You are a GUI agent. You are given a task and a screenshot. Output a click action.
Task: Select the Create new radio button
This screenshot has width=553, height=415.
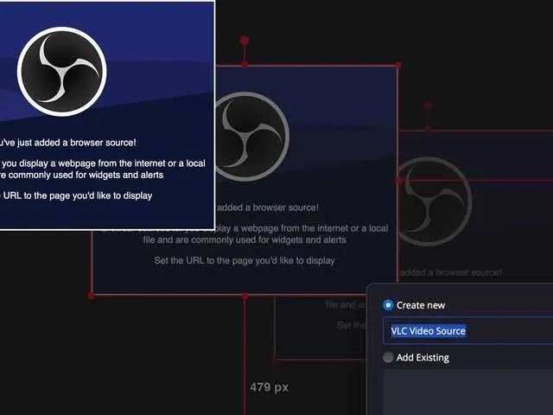click(x=388, y=305)
